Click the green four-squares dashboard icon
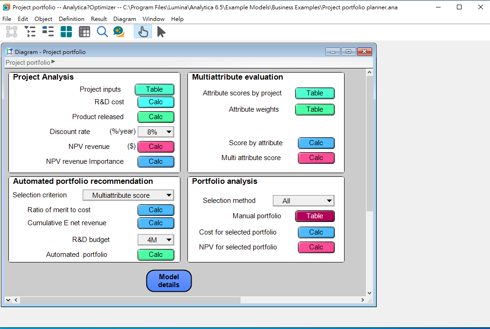Image resolution: width=490 pixels, height=329 pixels. point(66,32)
